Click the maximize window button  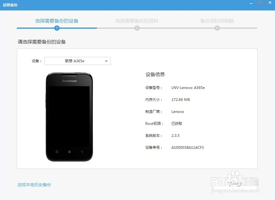[261, 3]
